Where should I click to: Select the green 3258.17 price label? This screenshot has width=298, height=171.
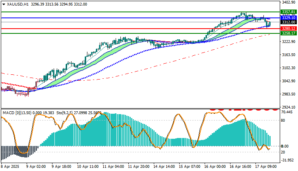coord(288,33)
